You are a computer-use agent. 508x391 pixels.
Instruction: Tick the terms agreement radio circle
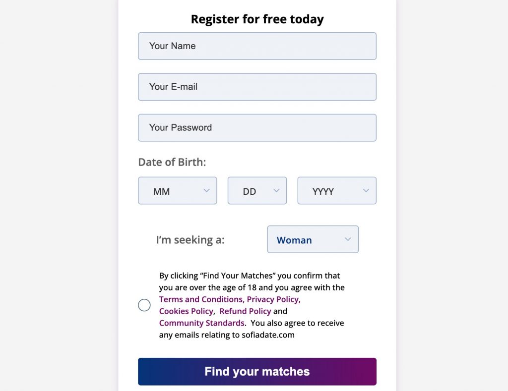[144, 305]
